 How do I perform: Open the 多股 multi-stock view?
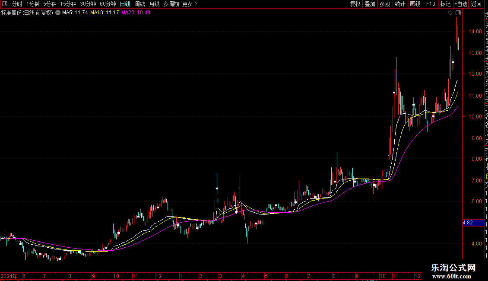(x=385, y=4)
